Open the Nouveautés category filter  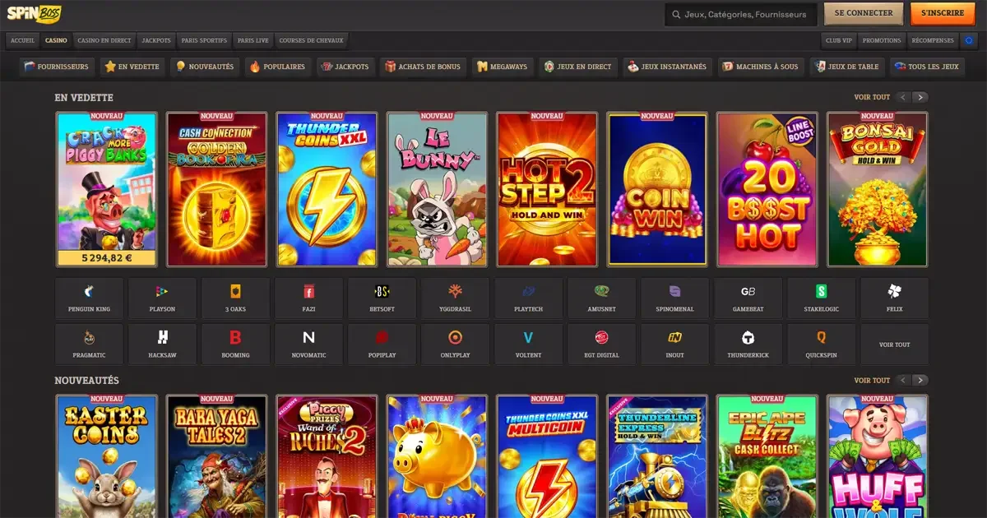[205, 67]
